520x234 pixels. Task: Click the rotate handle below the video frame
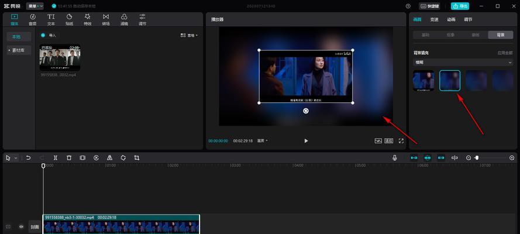tap(306, 111)
